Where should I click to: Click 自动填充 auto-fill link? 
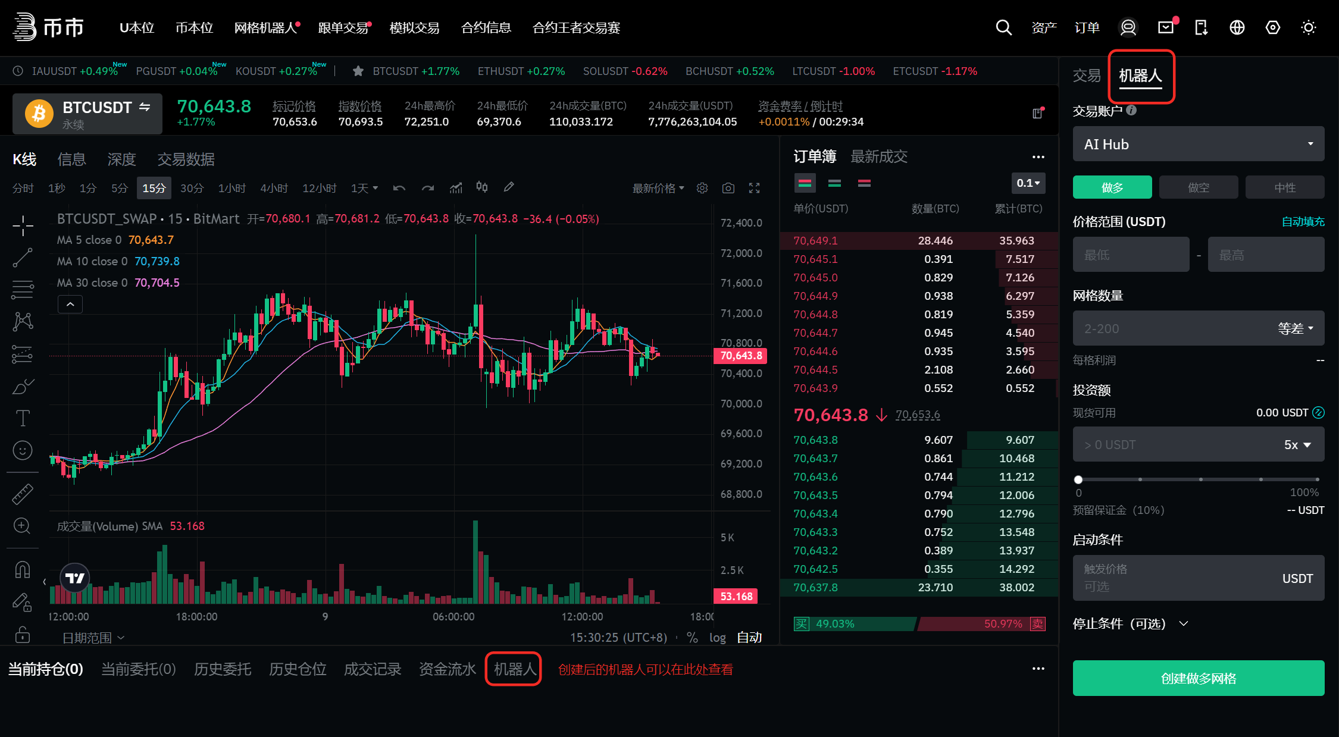tap(1302, 222)
